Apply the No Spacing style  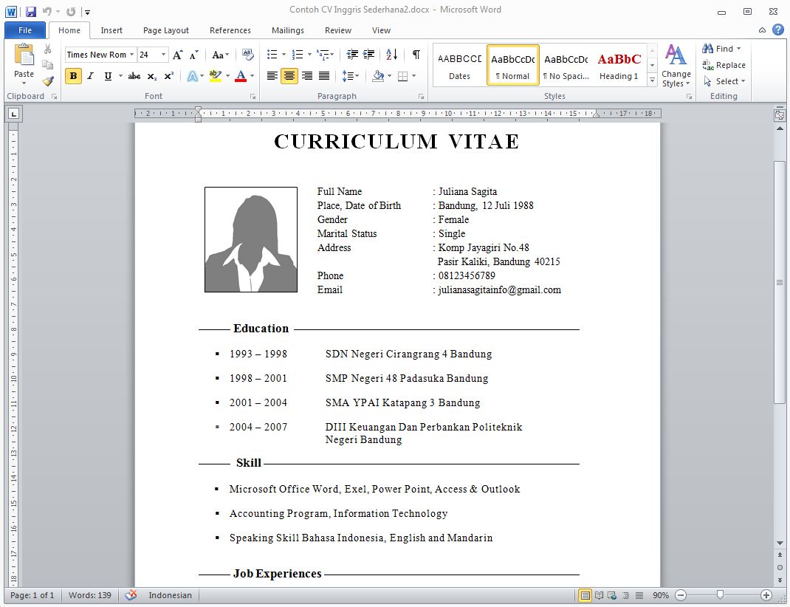[566, 66]
